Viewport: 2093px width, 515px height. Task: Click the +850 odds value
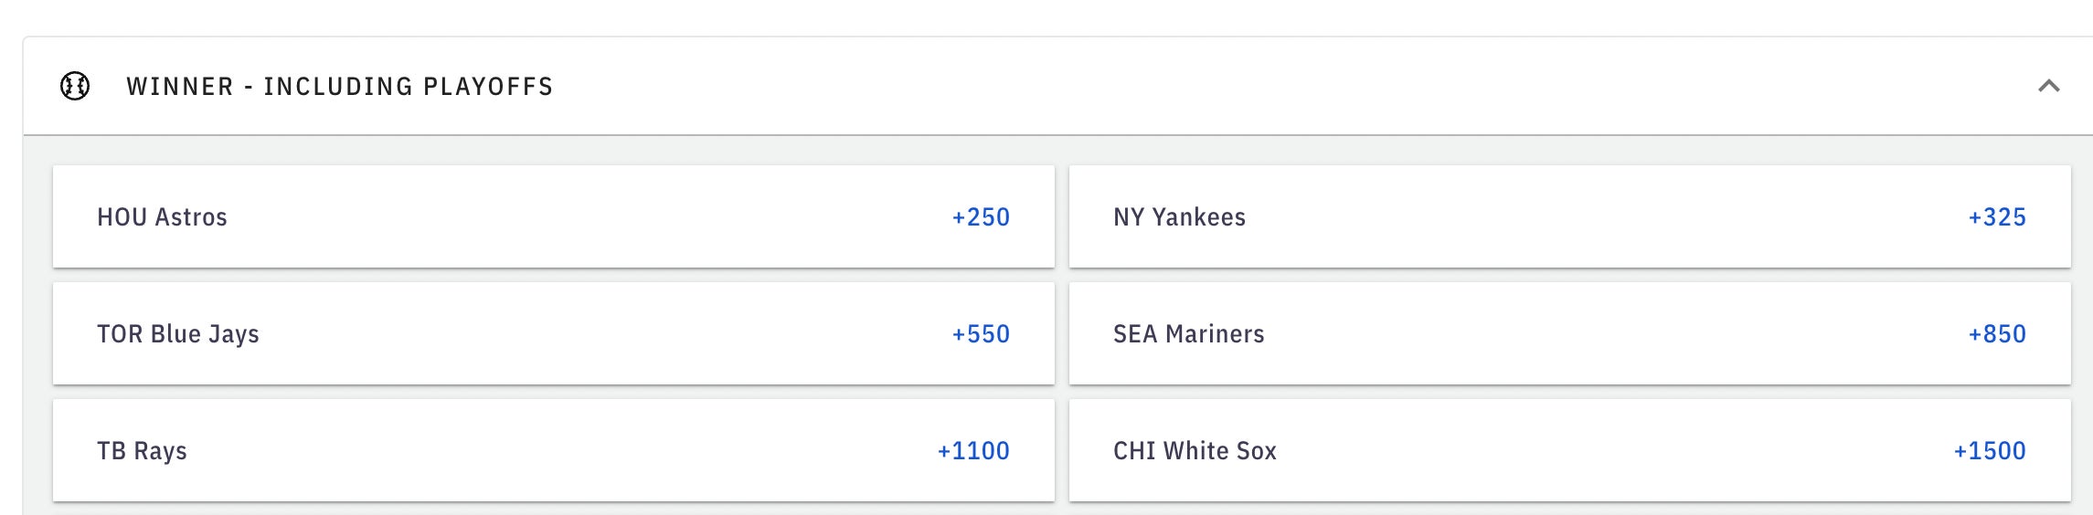point(1997,334)
